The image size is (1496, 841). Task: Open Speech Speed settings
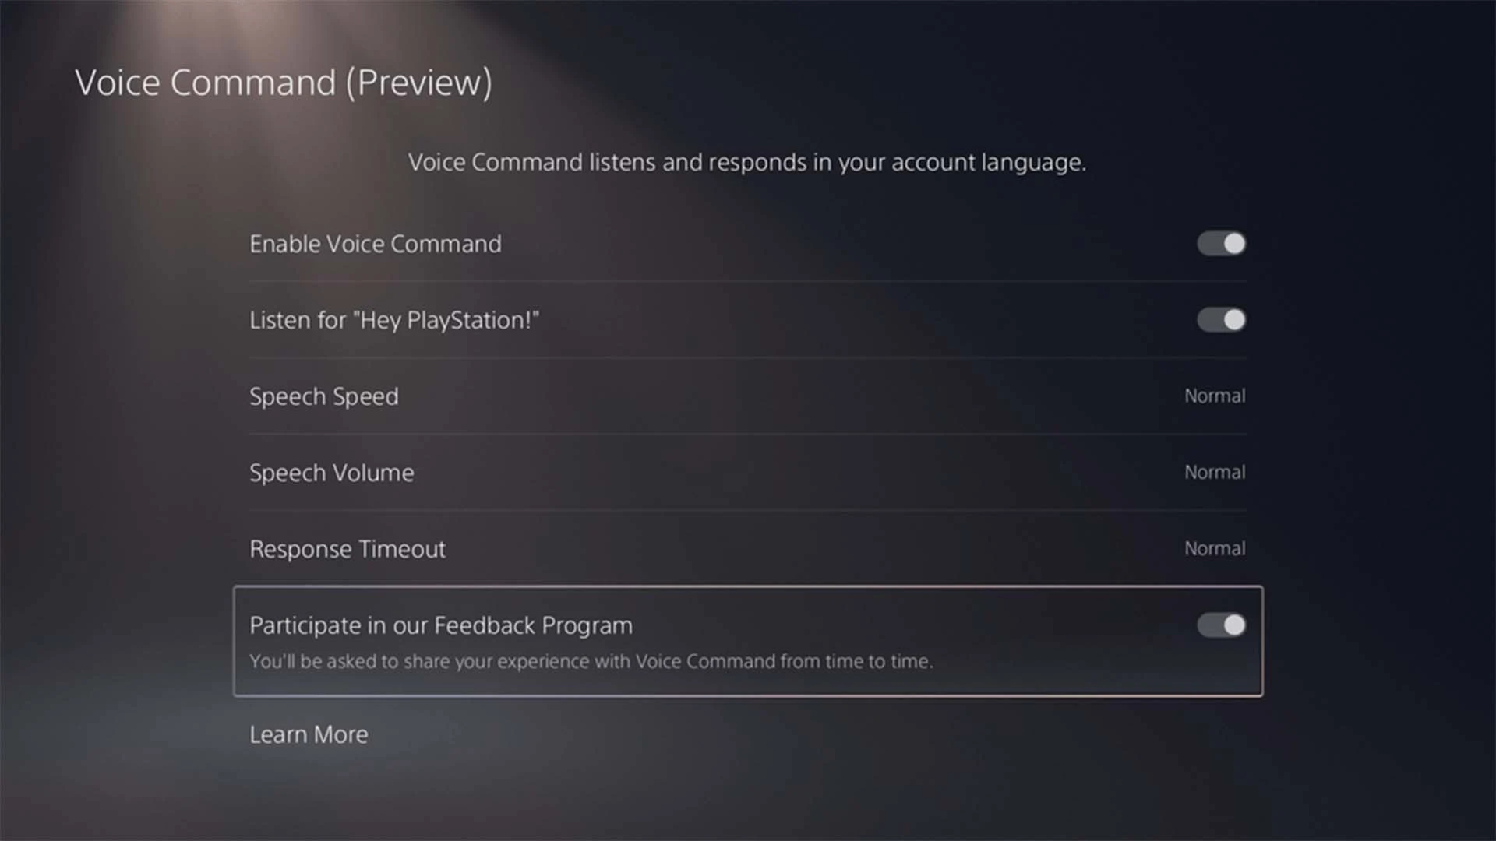[x=748, y=396]
